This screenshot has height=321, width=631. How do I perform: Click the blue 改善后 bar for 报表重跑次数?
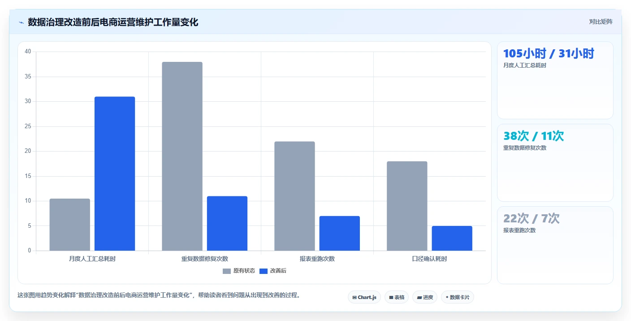coord(340,233)
